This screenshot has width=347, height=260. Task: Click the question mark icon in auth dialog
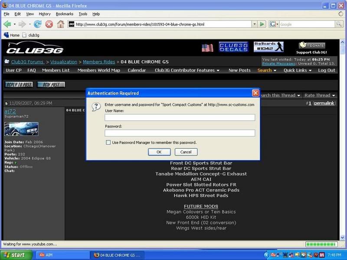96,107
